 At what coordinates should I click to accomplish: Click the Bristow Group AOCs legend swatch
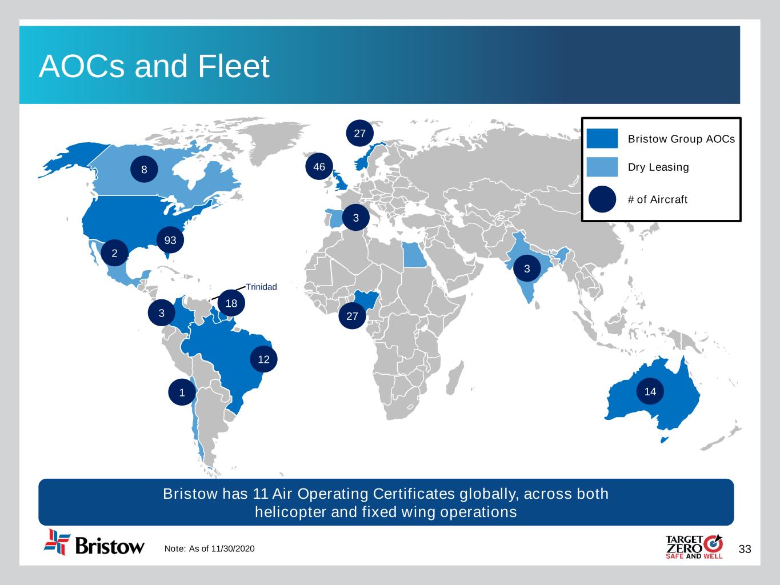602,139
